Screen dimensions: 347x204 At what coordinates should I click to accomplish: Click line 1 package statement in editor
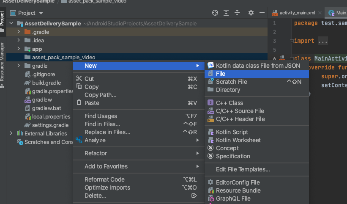(320, 23)
